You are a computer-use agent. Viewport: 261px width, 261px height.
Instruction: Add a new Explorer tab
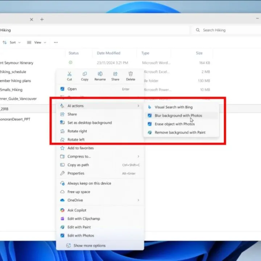[42, 20]
